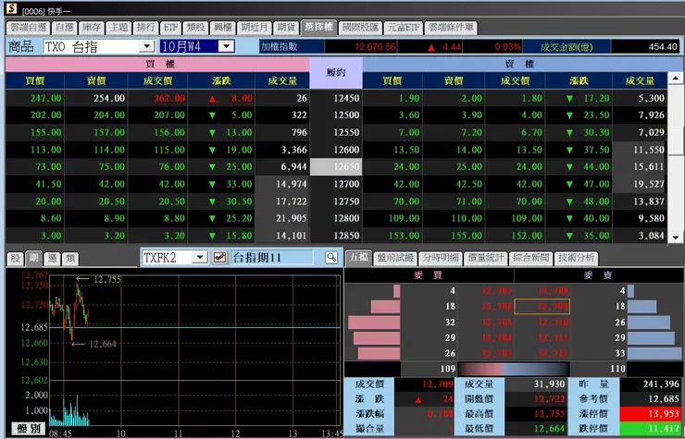The width and height of the screenshot is (685, 439).
Task: Switch to the 元富ETF tab
Action: coord(404,28)
